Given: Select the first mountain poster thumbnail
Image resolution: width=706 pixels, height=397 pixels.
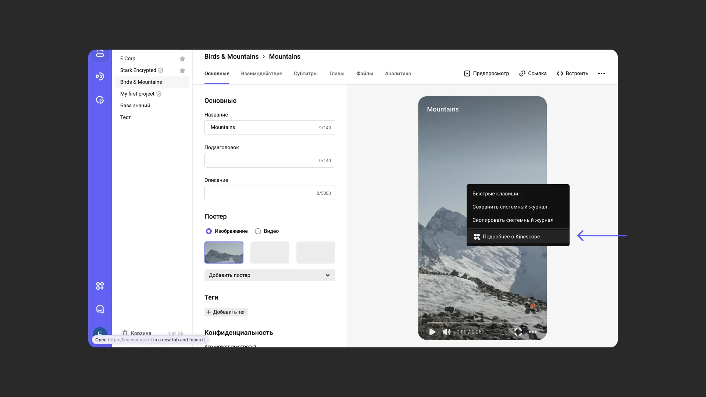Looking at the screenshot, I should (x=224, y=253).
